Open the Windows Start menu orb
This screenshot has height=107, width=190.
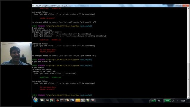[x=36, y=100]
